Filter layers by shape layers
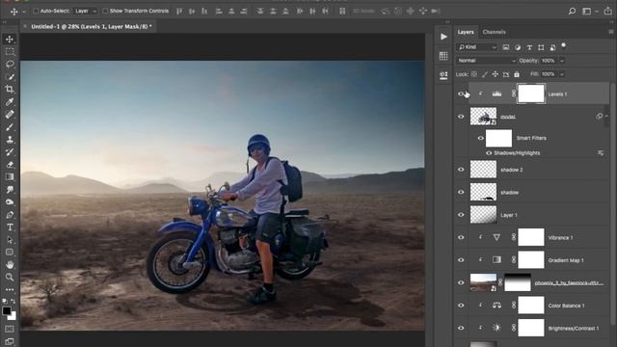Screen dimensions: 617x347 coord(541,47)
